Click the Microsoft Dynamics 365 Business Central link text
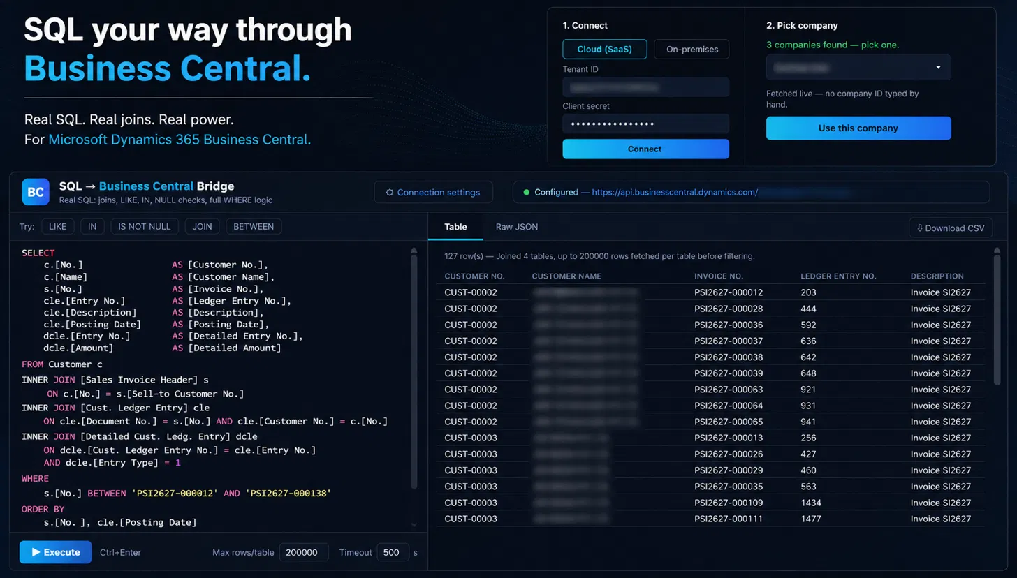This screenshot has width=1017, height=578. pyautogui.click(x=180, y=140)
